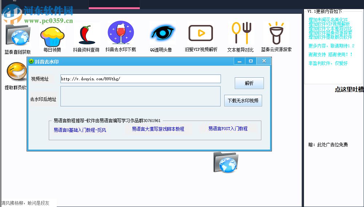
Task: Open 提取群员软件 laughing face icon
Action: pyautogui.click(x=16, y=71)
